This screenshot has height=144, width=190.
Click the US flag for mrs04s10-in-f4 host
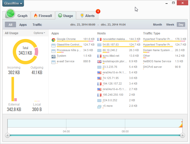99,73
